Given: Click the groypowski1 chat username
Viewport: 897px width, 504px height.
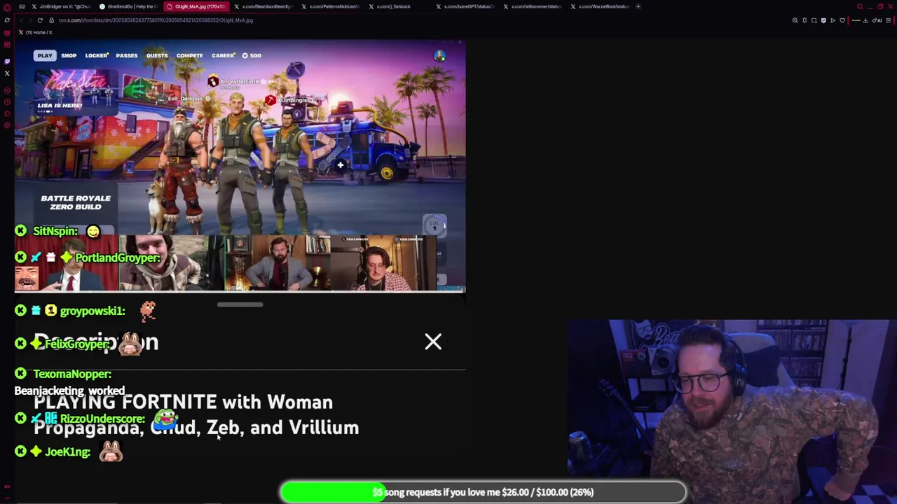Looking at the screenshot, I should pyautogui.click(x=93, y=311).
